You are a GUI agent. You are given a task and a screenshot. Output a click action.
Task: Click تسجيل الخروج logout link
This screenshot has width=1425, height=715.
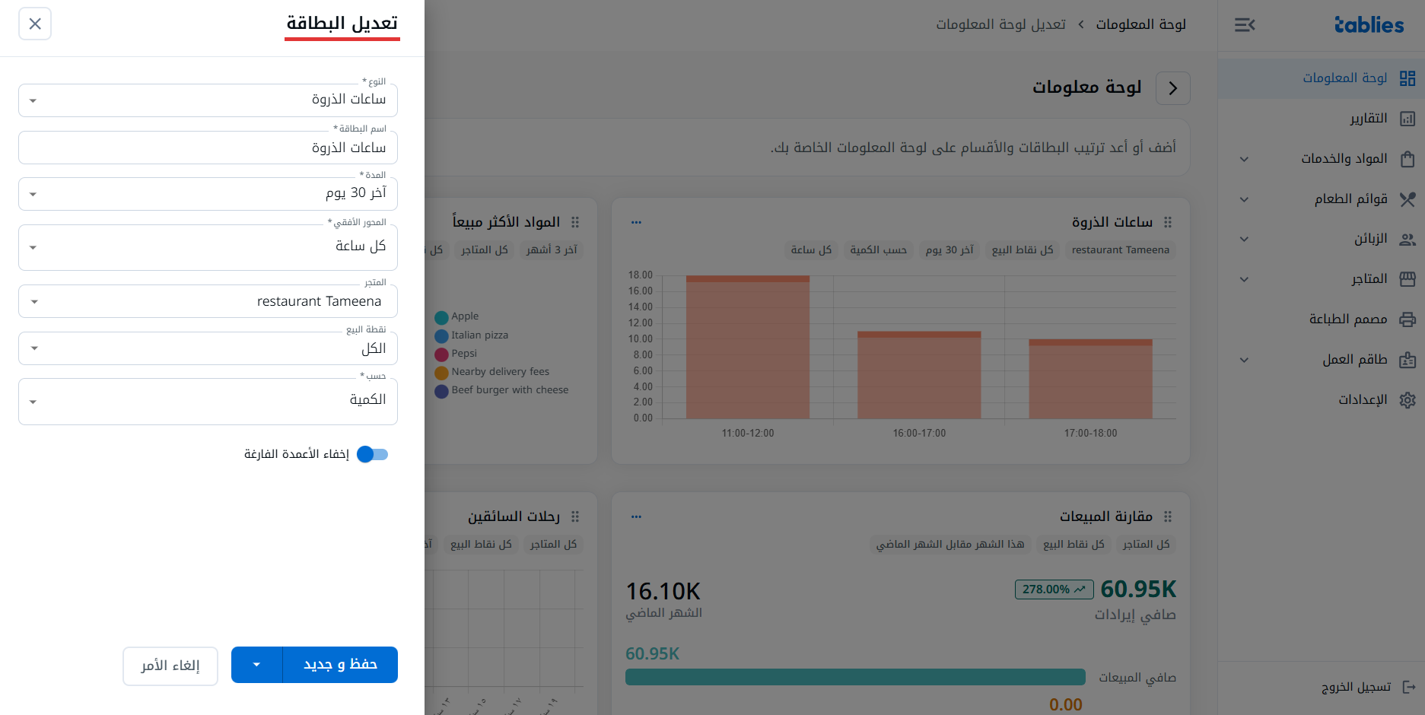tap(1356, 687)
